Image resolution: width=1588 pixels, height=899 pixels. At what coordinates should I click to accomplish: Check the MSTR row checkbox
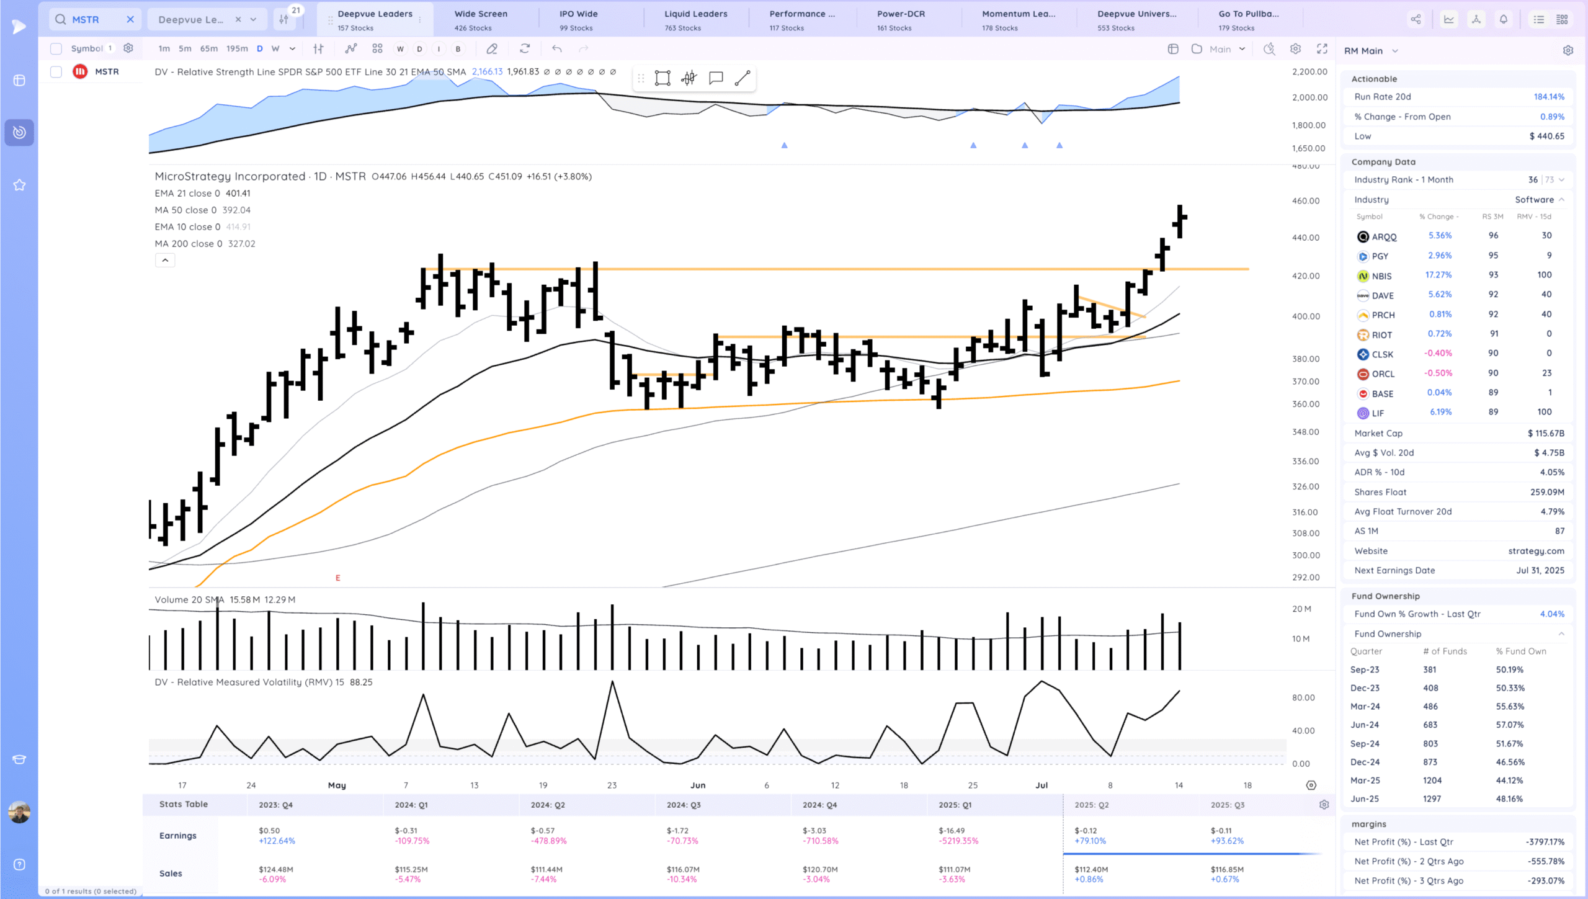click(56, 72)
